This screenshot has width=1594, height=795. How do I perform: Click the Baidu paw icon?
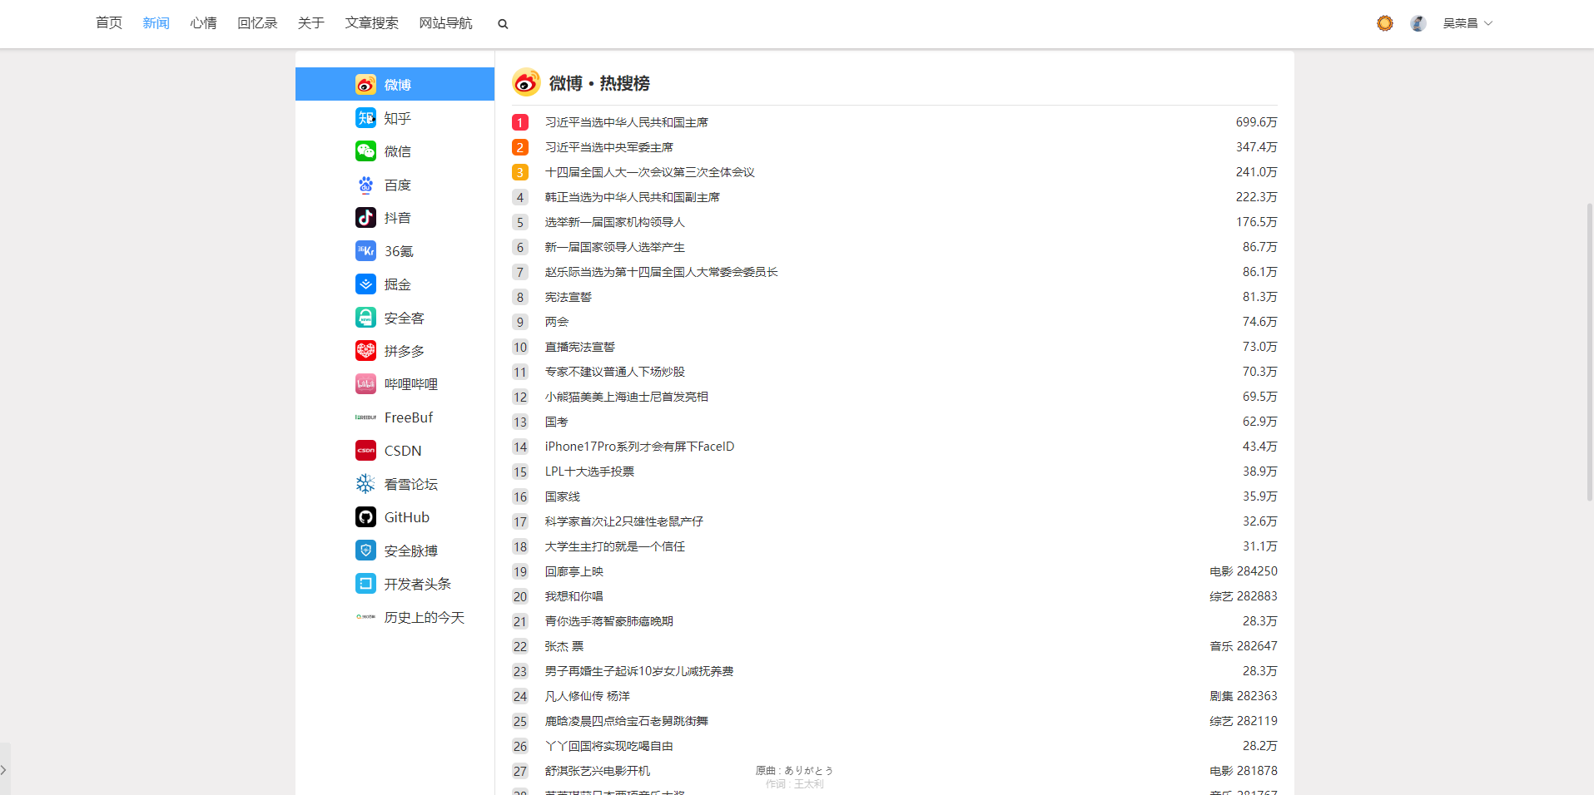coord(365,185)
